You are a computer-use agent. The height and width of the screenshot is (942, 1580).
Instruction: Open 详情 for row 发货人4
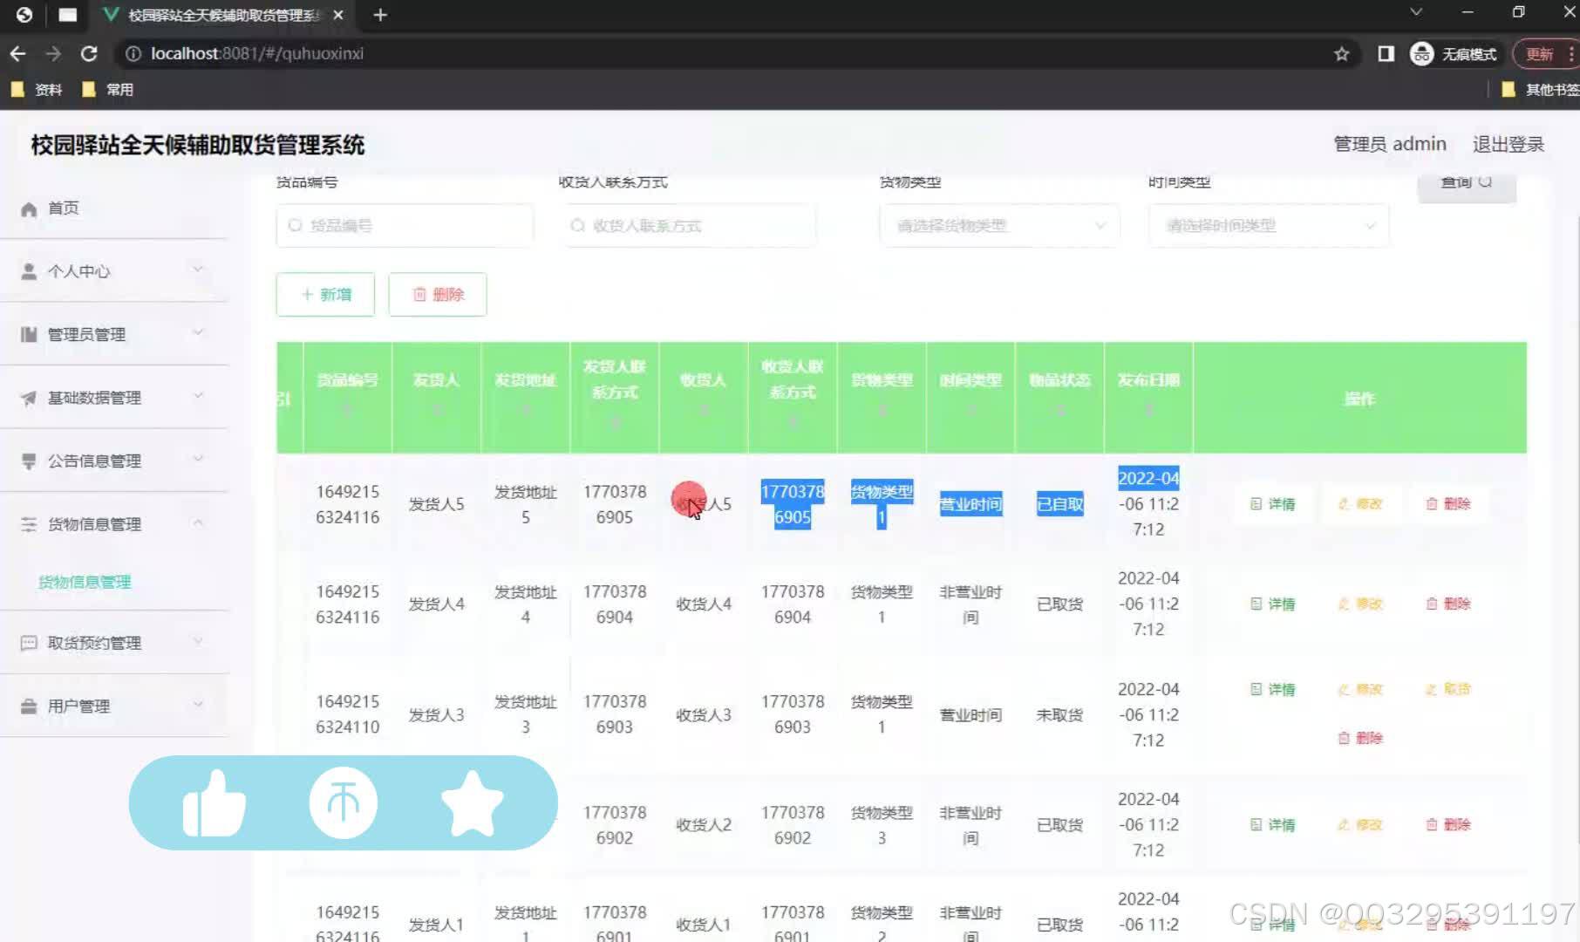[1273, 604]
